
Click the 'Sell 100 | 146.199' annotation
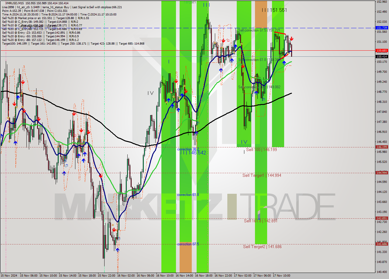pyautogui.click(x=261, y=150)
